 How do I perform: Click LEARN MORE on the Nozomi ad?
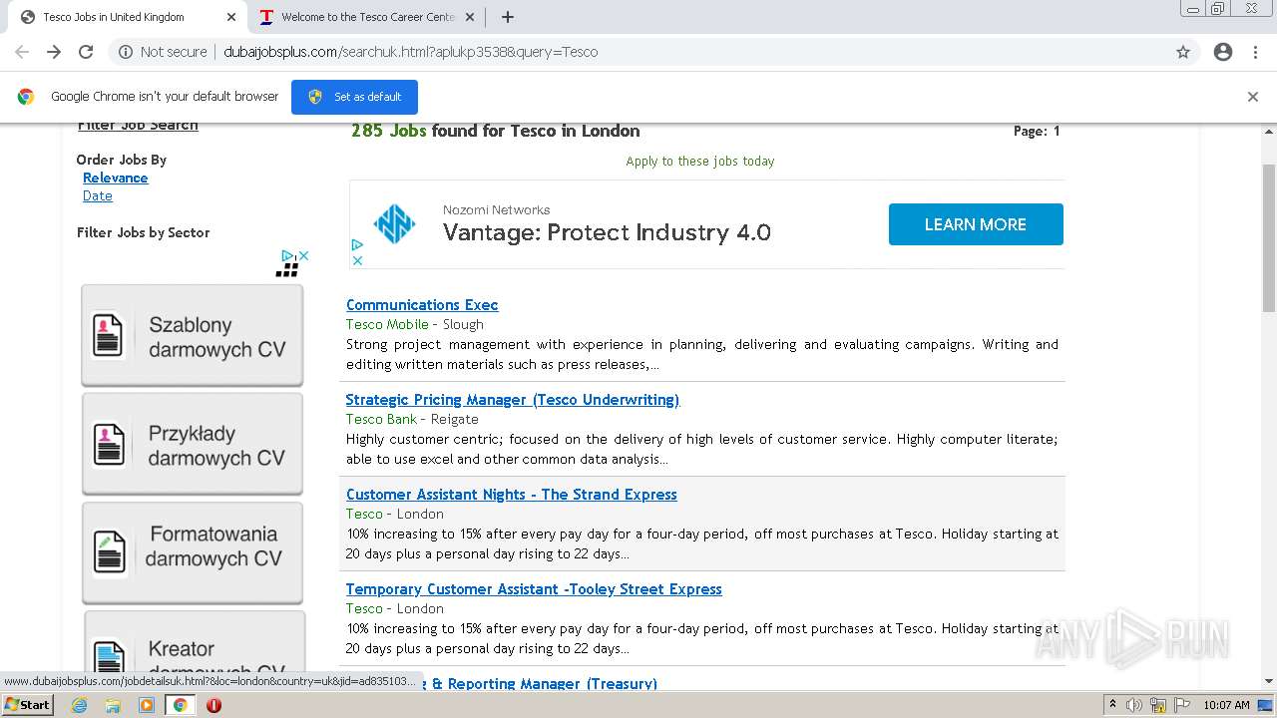[x=976, y=224]
